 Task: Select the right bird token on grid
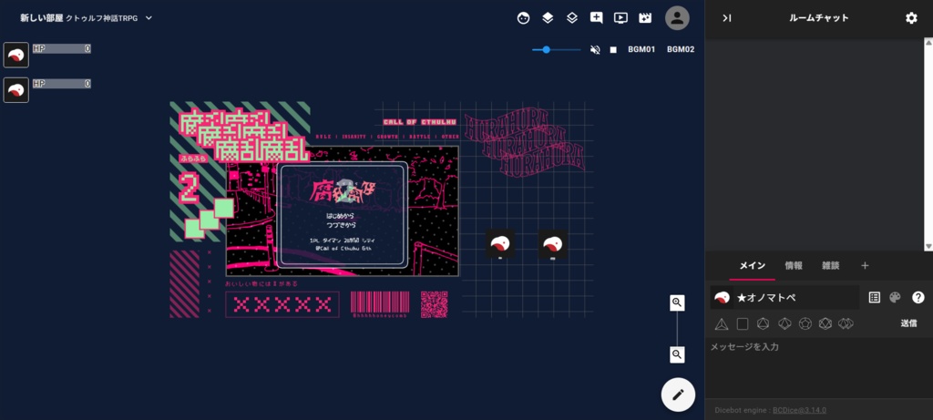[x=553, y=243]
